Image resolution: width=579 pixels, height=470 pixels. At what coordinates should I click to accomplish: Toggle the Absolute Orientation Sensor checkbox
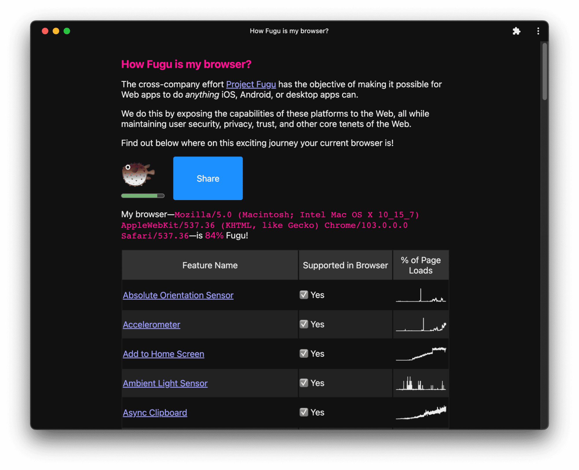[x=303, y=295]
